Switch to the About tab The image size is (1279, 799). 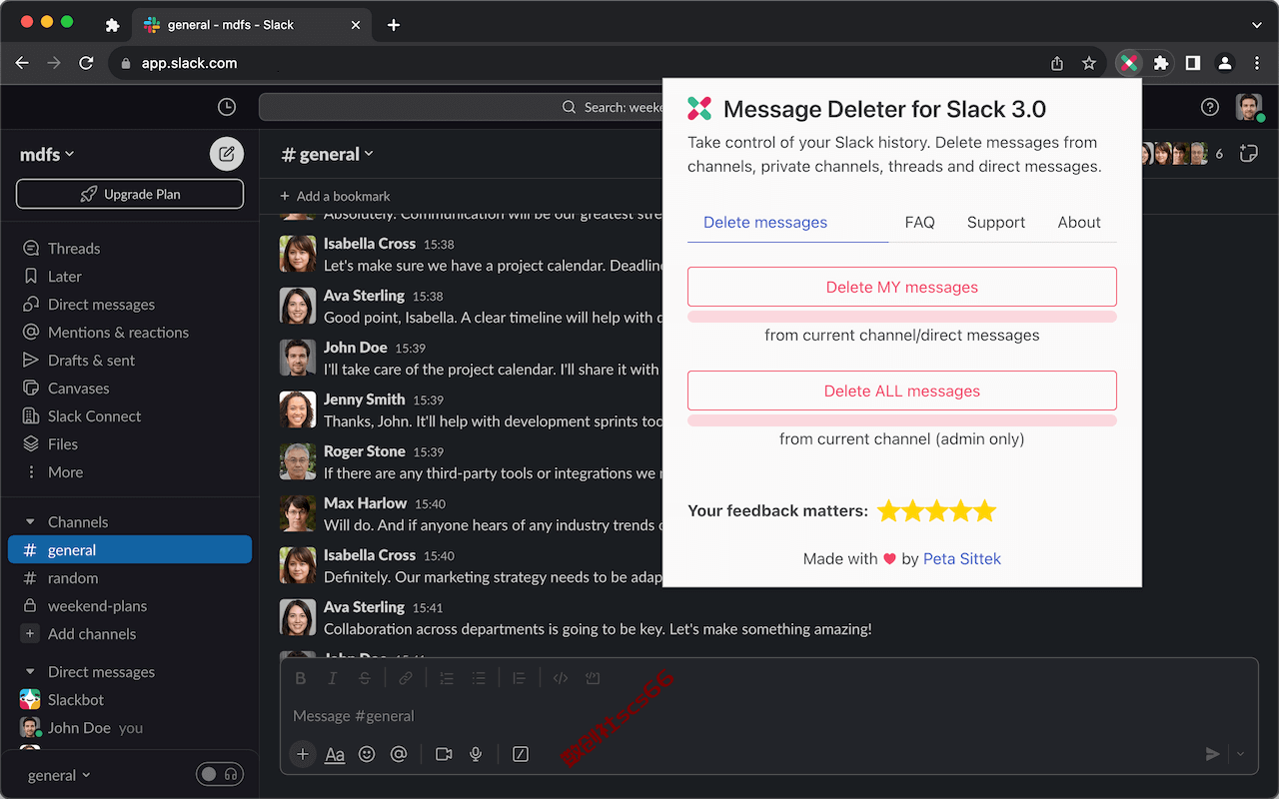point(1079,222)
